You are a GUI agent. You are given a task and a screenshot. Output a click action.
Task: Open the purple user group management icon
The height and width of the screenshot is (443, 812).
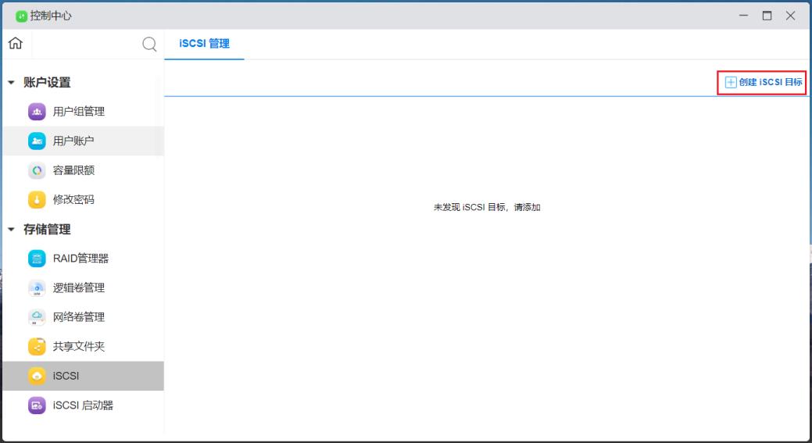(x=38, y=112)
